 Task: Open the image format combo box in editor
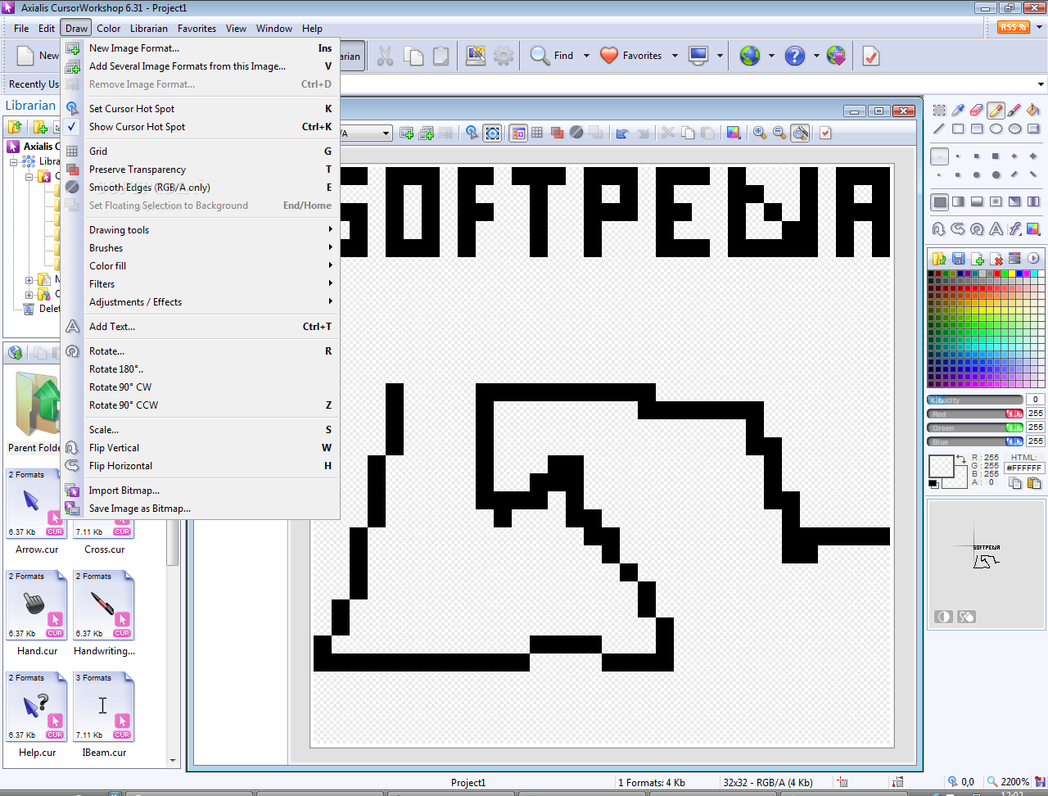pyautogui.click(x=386, y=133)
